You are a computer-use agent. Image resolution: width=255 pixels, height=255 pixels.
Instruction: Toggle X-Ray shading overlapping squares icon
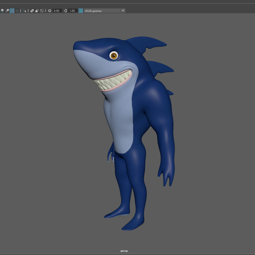[x=32, y=11]
